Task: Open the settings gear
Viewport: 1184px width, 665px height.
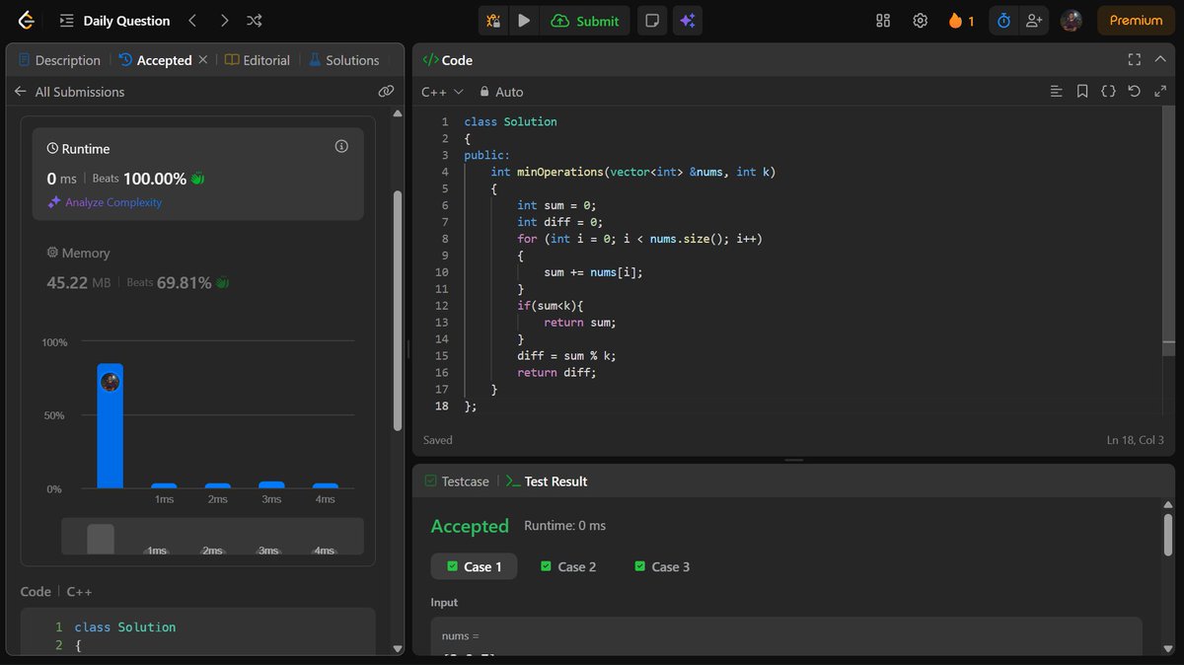Action: coord(920,21)
